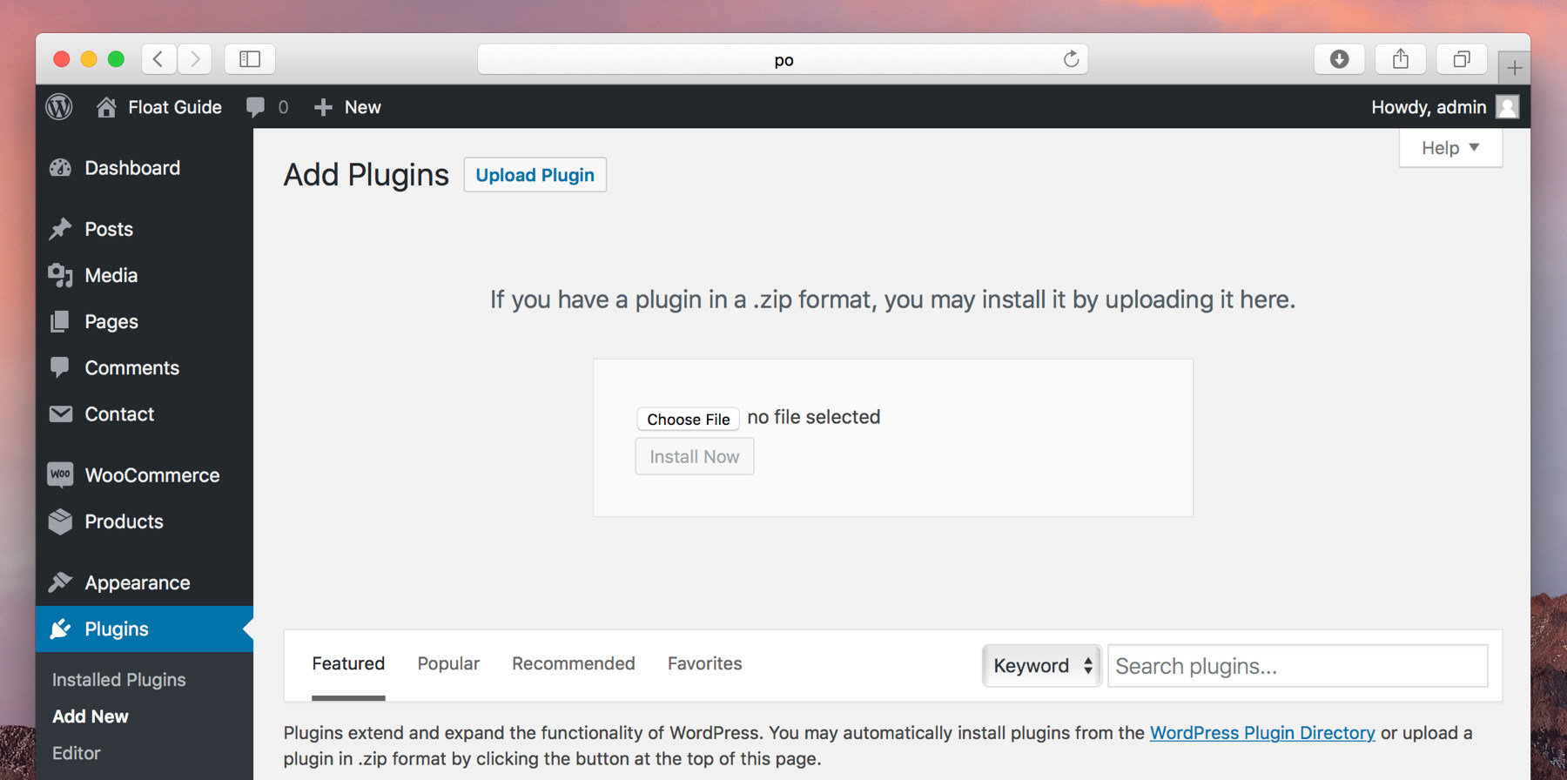Click the Safari address bar
The width and height of the screenshot is (1567, 780).
(783, 58)
